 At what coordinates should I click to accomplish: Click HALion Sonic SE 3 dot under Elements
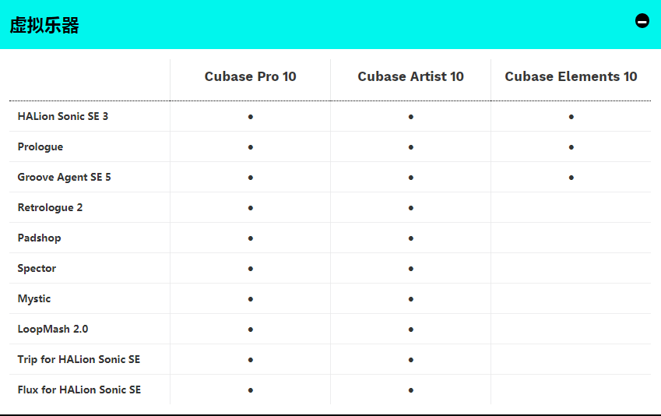pos(571,117)
